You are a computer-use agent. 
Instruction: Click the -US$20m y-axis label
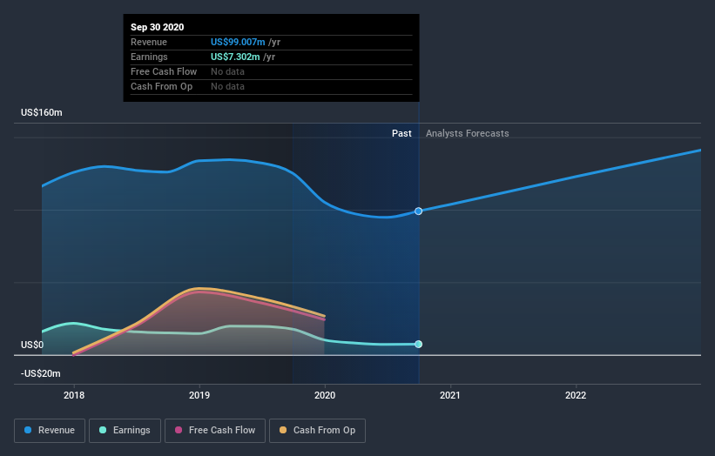pyautogui.click(x=41, y=373)
